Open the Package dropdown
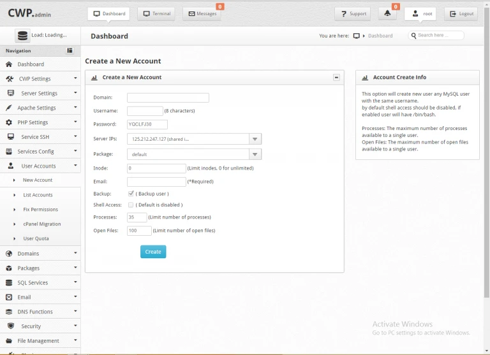Viewport: 490px width, 355px height. tap(194, 154)
